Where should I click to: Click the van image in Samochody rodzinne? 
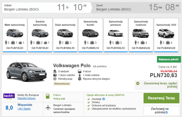click(x=141, y=33)
